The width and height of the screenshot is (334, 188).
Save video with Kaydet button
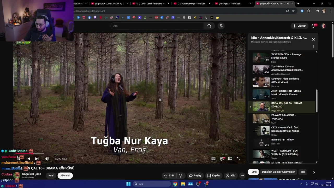click(213, 175)
